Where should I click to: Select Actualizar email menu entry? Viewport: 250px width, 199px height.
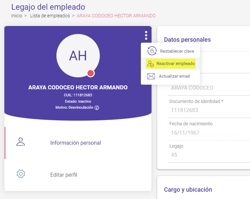pos(170,76)
